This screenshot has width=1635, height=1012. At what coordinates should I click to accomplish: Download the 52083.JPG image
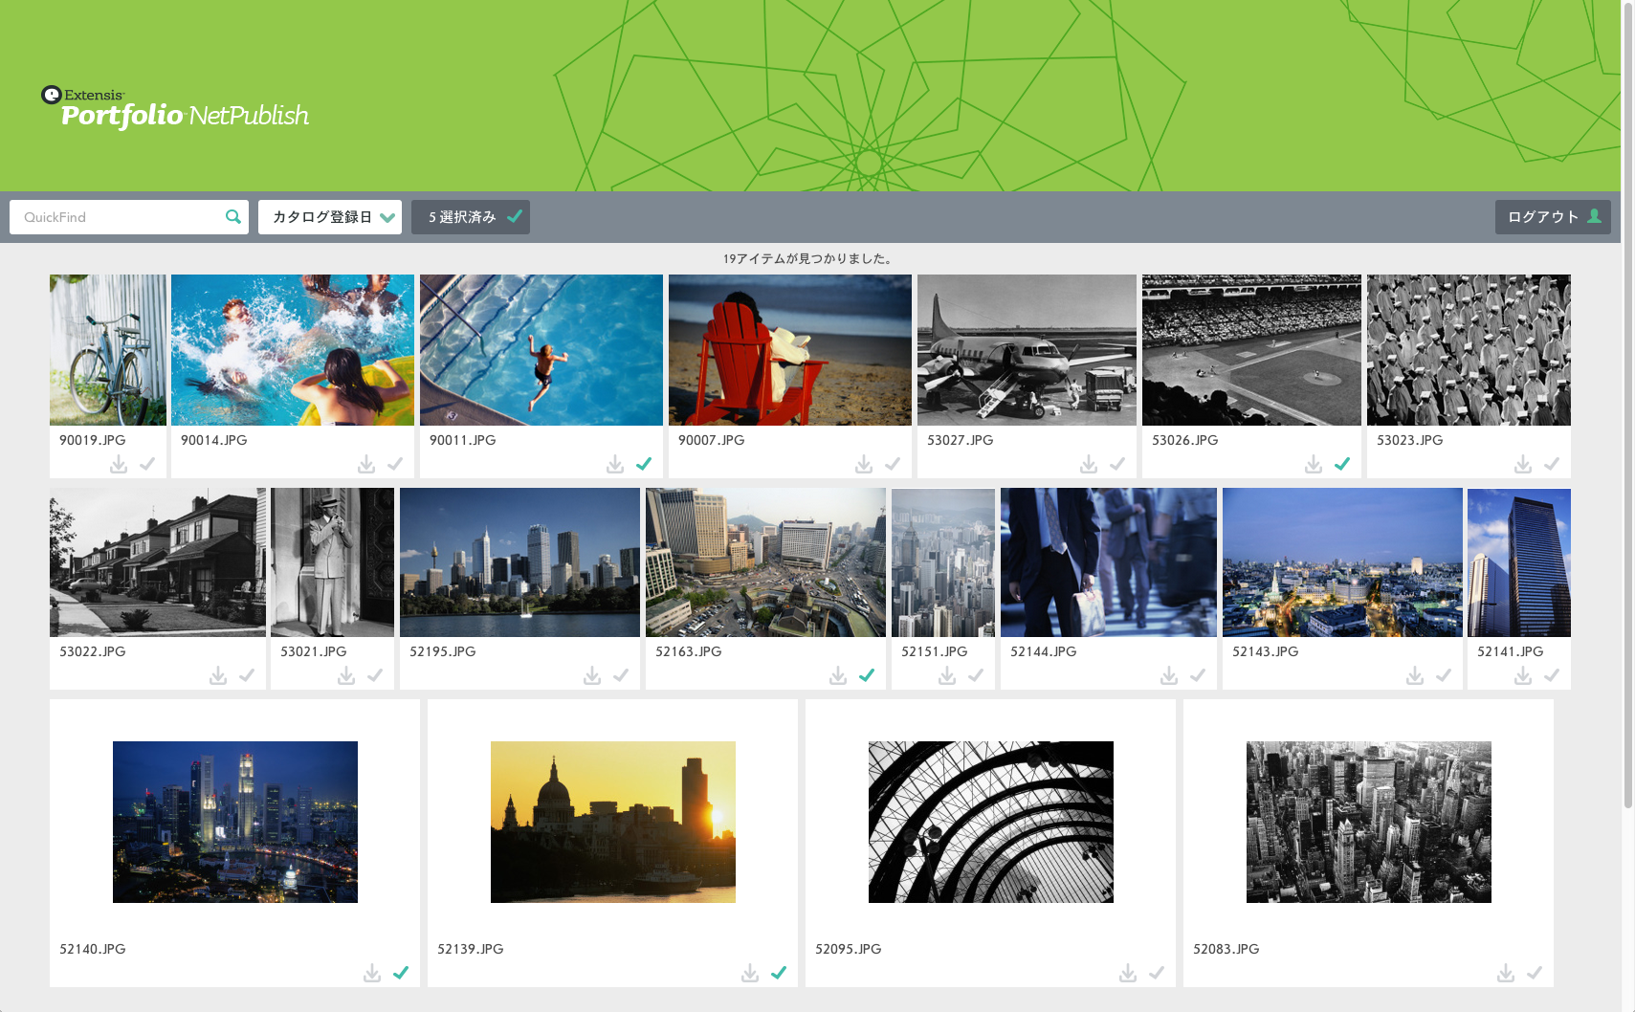point(1506,973)
